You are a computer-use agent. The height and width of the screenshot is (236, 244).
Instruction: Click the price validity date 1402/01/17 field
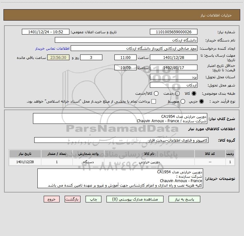174,67
